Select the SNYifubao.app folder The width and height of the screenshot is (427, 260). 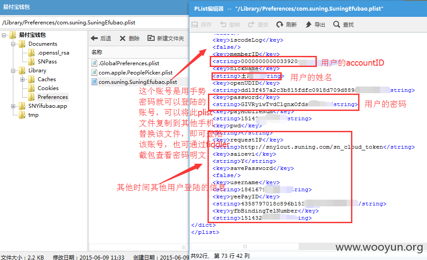pyautogui.click(x=48, y=106)
